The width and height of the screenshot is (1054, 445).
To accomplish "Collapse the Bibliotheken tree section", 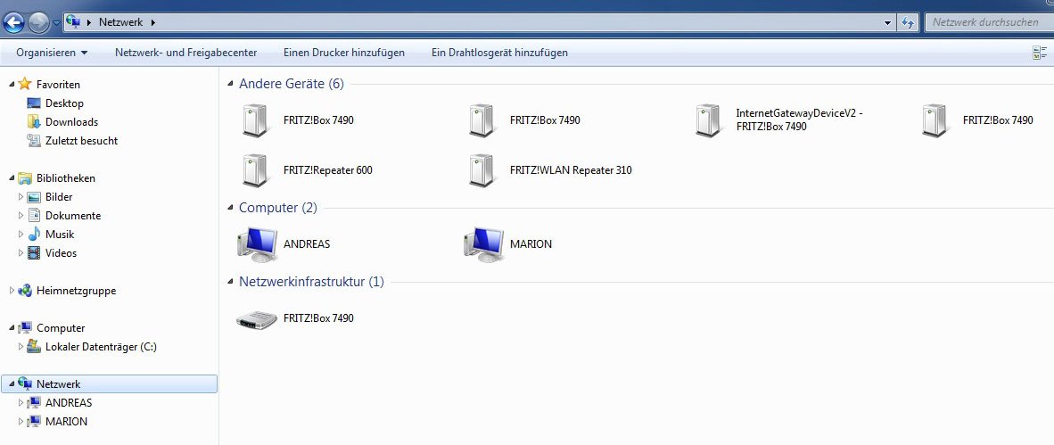I will [12, 178].
